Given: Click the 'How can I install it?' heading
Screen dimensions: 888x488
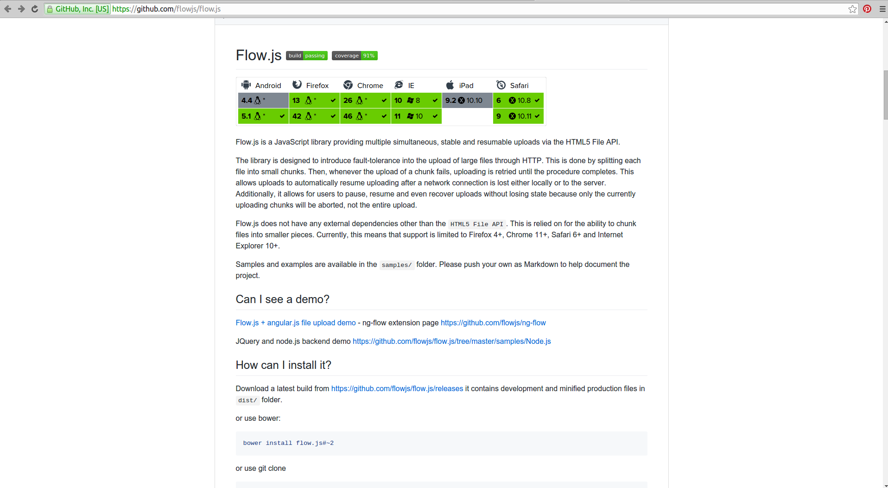Looking at the screenshot, I should (284, 365).
